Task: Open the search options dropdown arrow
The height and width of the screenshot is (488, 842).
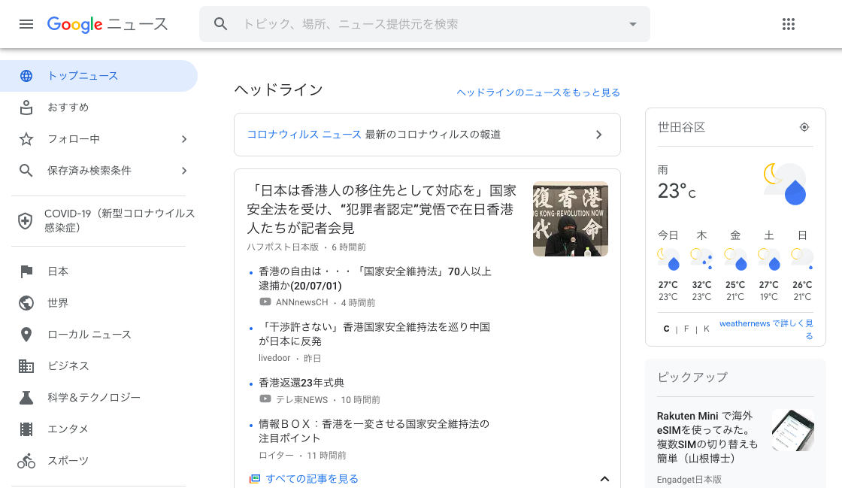Action: coord(633,24)
